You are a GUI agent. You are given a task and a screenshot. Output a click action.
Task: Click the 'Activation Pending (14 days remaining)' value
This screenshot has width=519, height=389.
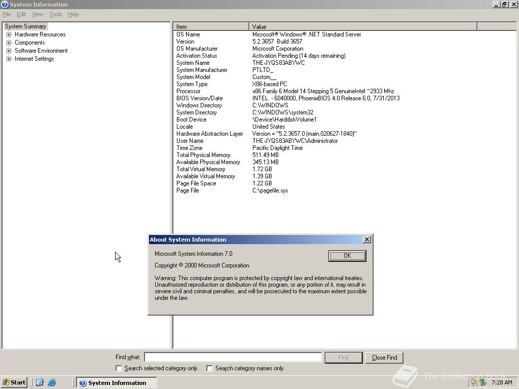(299, 56)
